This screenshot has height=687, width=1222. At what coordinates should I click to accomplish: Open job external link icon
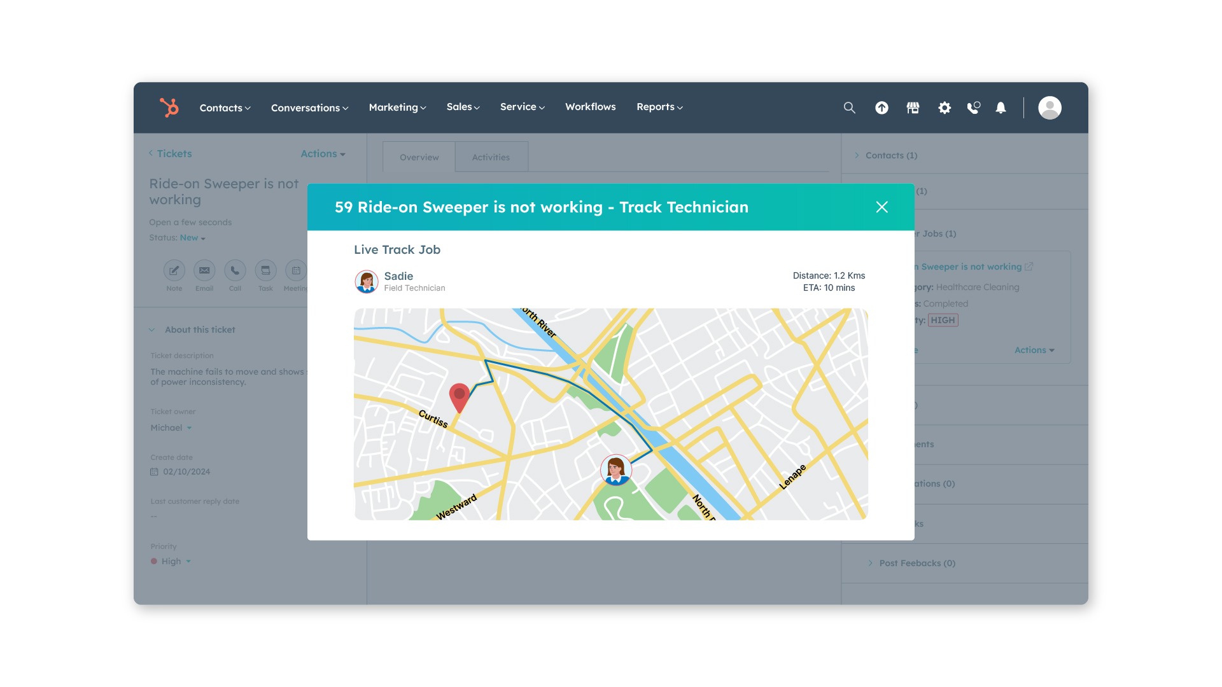(1029, 267)
